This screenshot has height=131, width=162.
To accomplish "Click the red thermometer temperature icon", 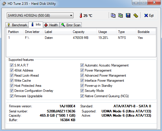I will [x=81, y=15].
